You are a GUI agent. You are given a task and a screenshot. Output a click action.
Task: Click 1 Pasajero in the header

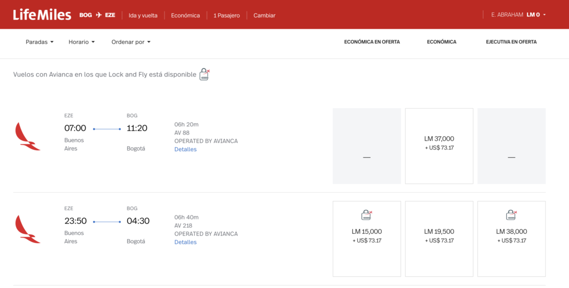227,16
